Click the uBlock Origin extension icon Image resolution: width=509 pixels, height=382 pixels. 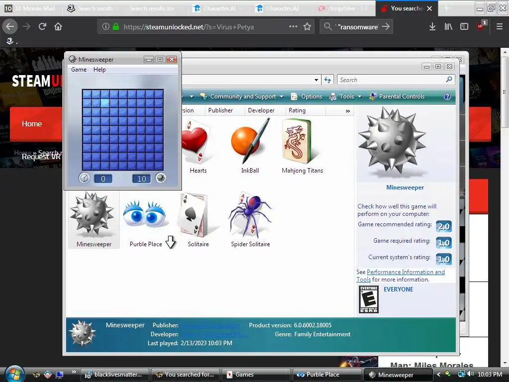[481, 26]
